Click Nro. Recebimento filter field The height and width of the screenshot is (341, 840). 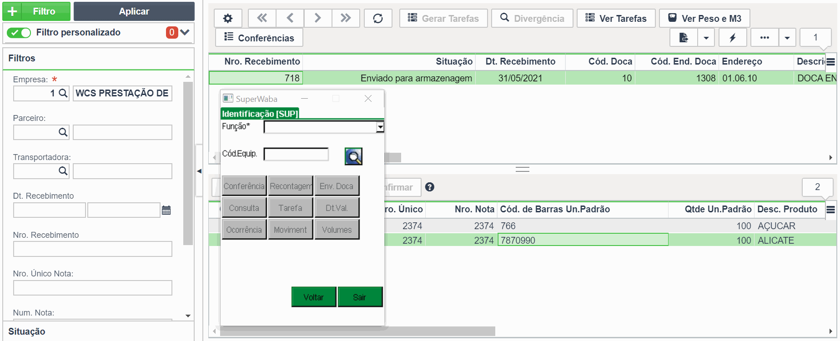(93, 249)
